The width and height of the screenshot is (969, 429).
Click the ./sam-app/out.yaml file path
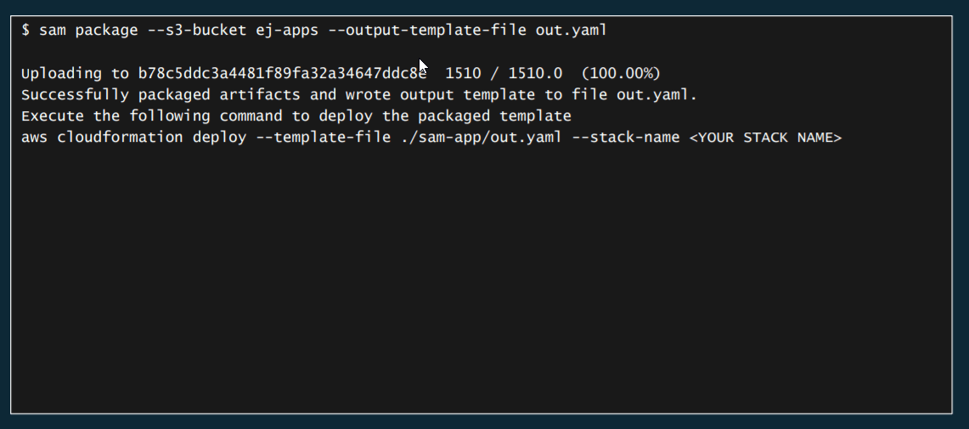point(481,137)
